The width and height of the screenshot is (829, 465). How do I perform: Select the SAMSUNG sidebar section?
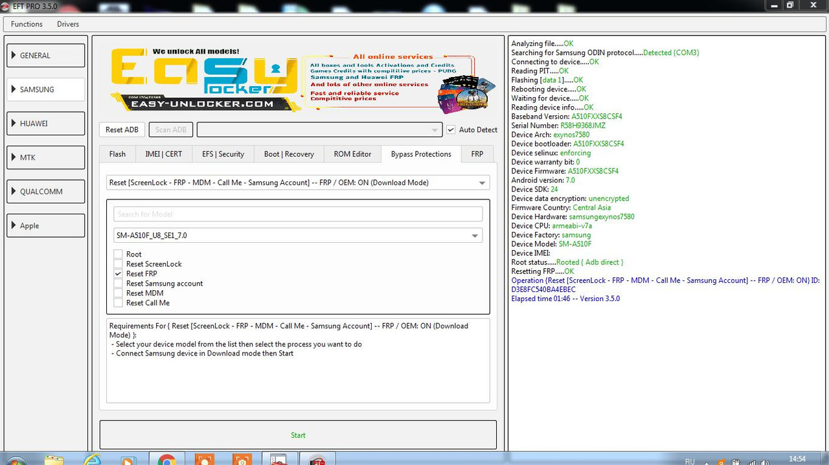(x=45, y=89)
